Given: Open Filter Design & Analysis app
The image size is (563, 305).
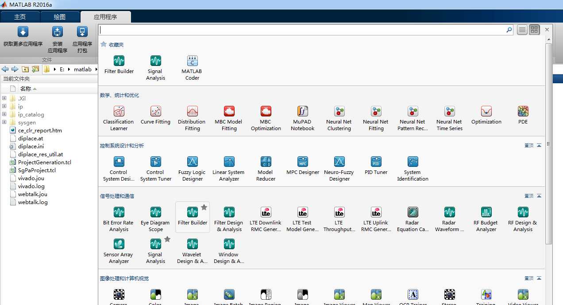Looking at the screenshot, I should (229, 219).
